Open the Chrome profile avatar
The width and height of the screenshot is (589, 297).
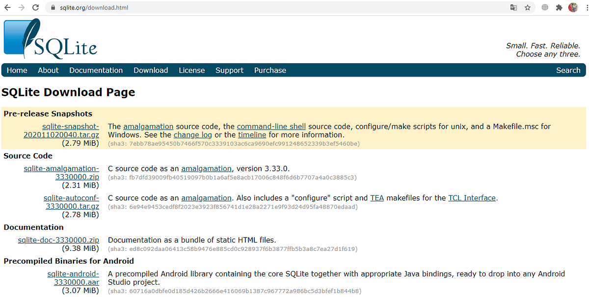tap(573, 7)
